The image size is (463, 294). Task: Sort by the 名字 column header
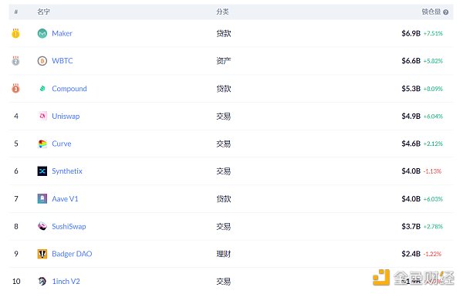point(43,12)
